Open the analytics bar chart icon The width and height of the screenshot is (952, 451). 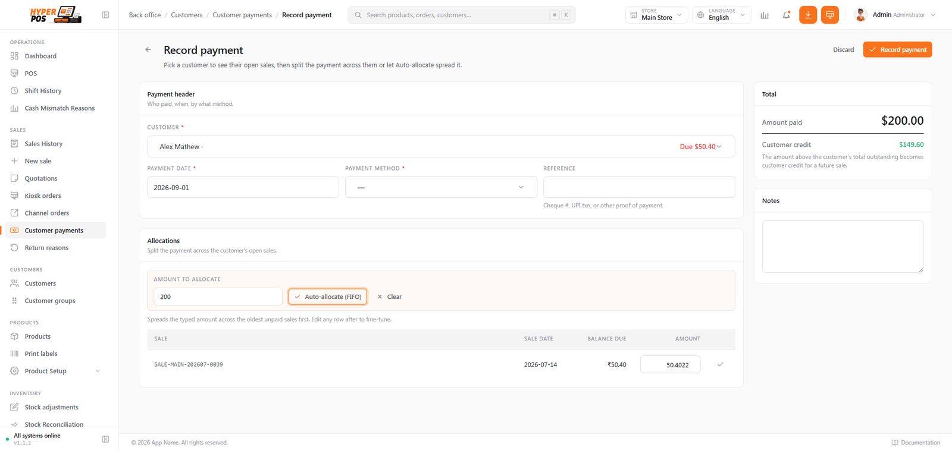point(765,15)
